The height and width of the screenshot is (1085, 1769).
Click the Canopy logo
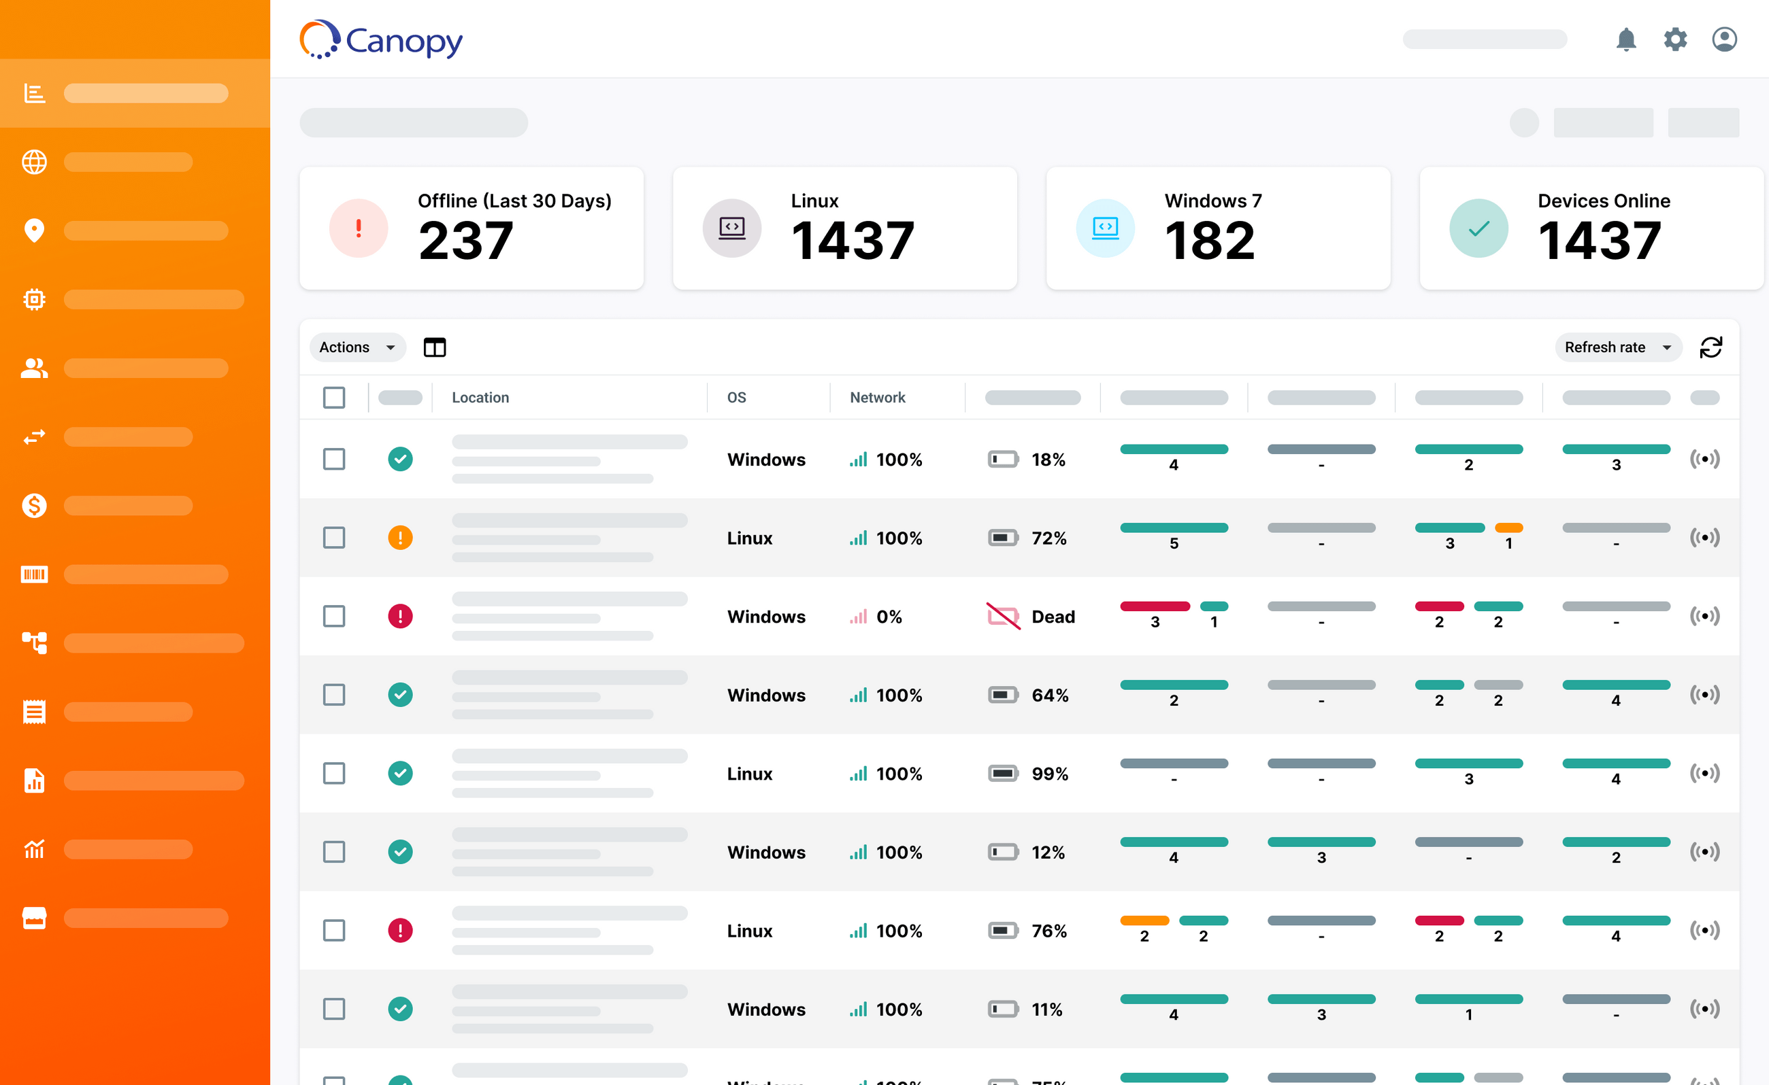tap(380, 39)
